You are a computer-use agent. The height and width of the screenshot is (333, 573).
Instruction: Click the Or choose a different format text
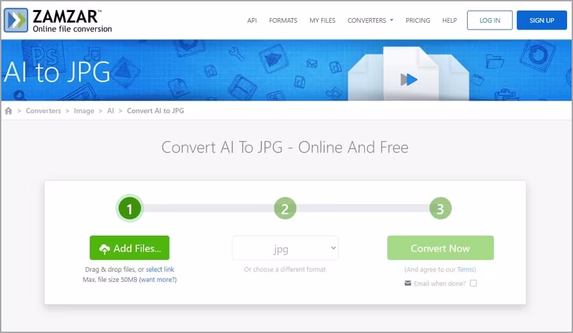coord(285,269)
